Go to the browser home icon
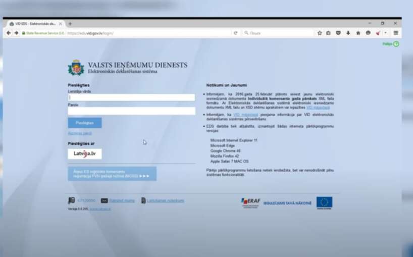413x257 pixels. pos(358,33)
